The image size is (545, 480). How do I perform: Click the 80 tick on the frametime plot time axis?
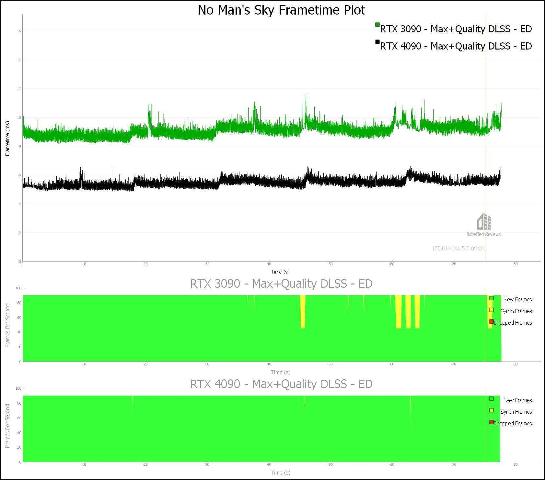(x=516, y=264)
